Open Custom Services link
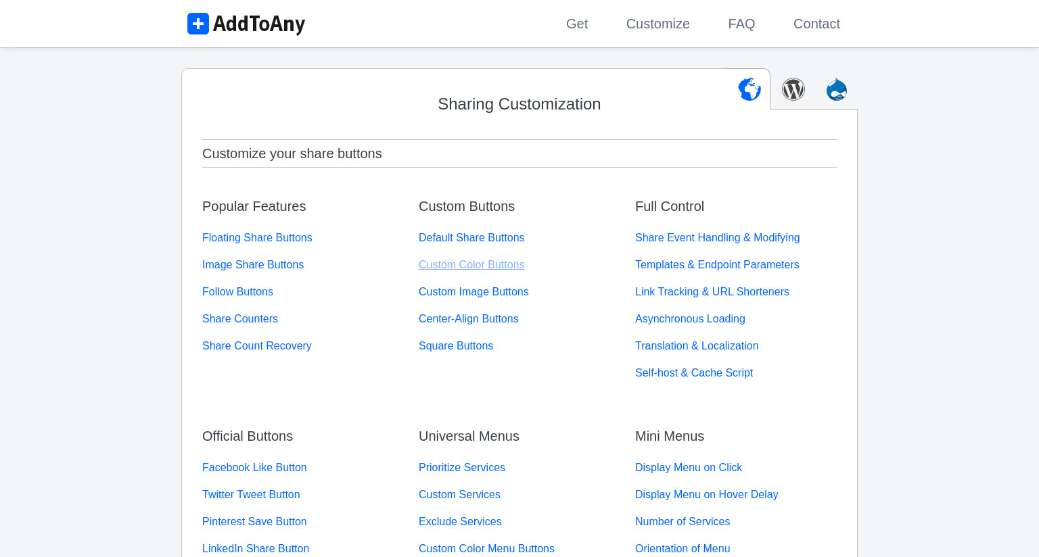The width and height of the screenshot is (1039, 557). click(459, 494)
